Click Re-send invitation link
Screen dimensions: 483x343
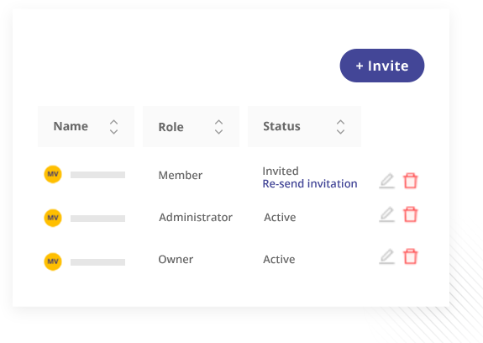click(x=310, y=183)
